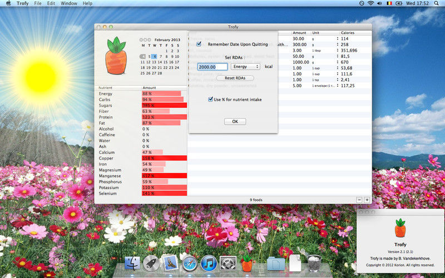This screenshot has height=278, width=445.
Task: Select February 1 in the calendar
Action: point(166,51)
